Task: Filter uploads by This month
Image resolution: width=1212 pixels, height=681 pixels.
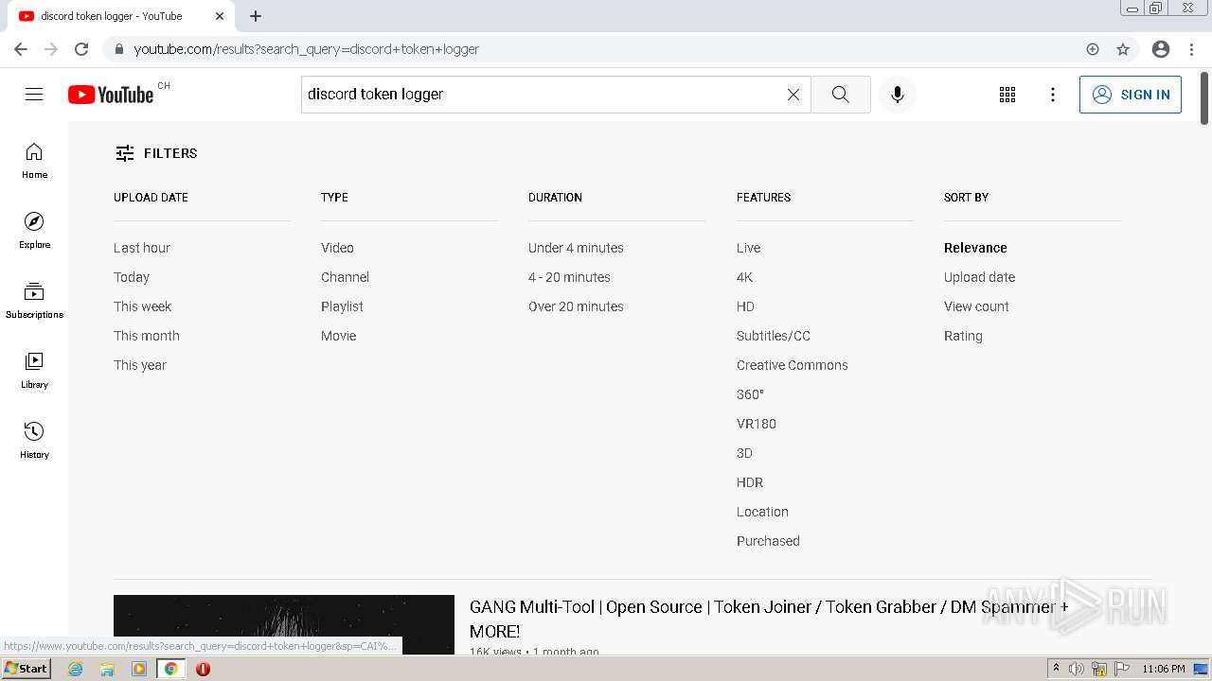Action: tap(147, 336)
